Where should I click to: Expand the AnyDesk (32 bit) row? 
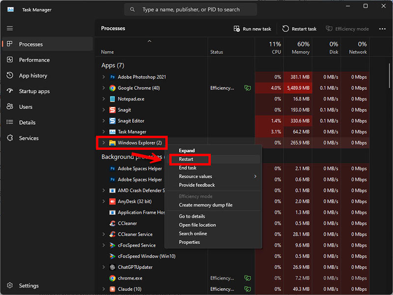click(104, 201)
